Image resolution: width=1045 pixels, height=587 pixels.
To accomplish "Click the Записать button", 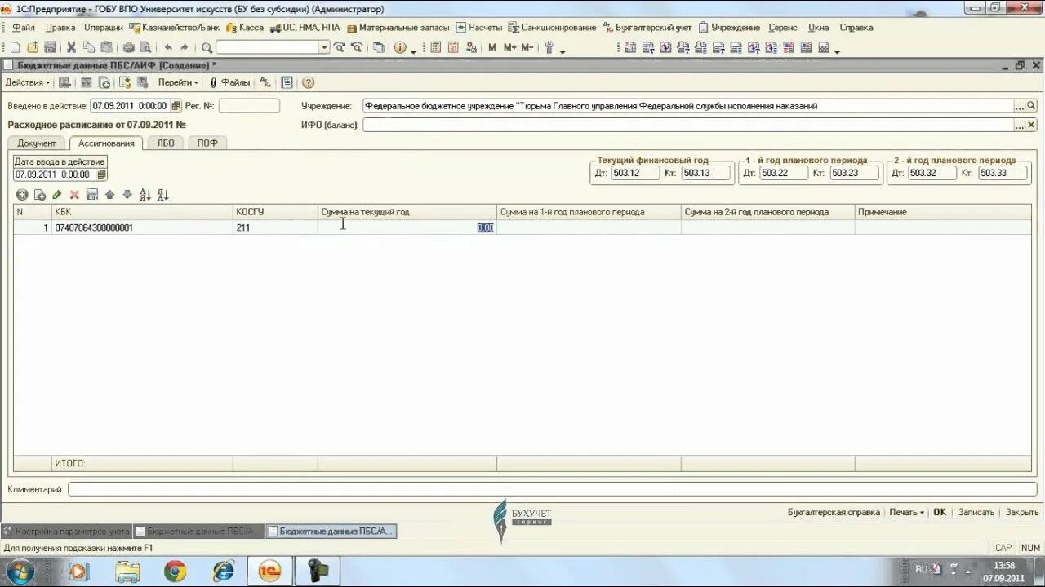I will [976, 512].
